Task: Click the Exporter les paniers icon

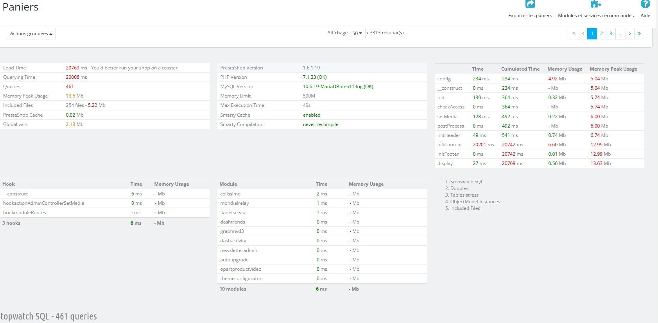Action: (x=530, y=5)
